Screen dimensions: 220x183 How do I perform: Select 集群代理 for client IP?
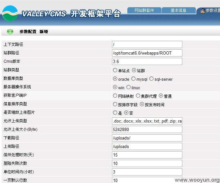click(x=138, y=96)
